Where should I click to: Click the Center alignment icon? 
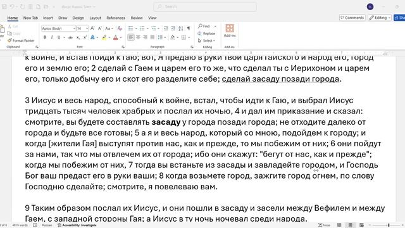pyautogui.click(x=138, y=37)
